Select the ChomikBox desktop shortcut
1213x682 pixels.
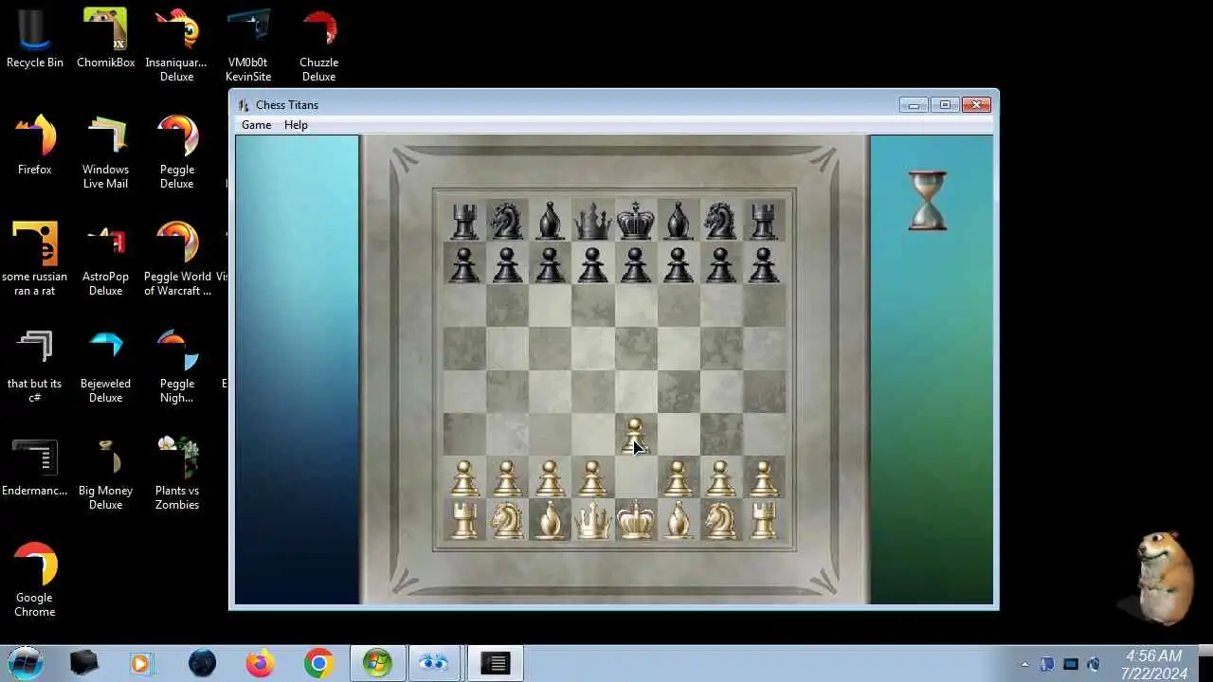pyautogui.click(x=105, y=38)
